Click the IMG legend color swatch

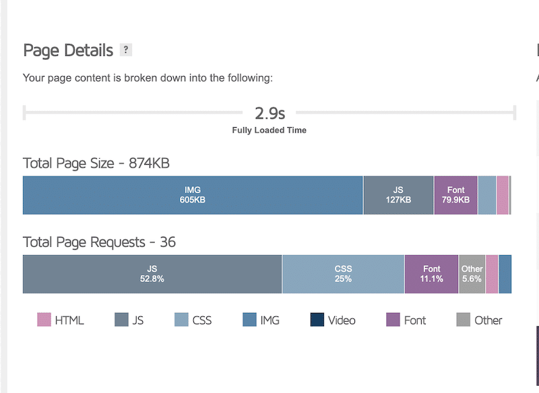coord(249,320)
